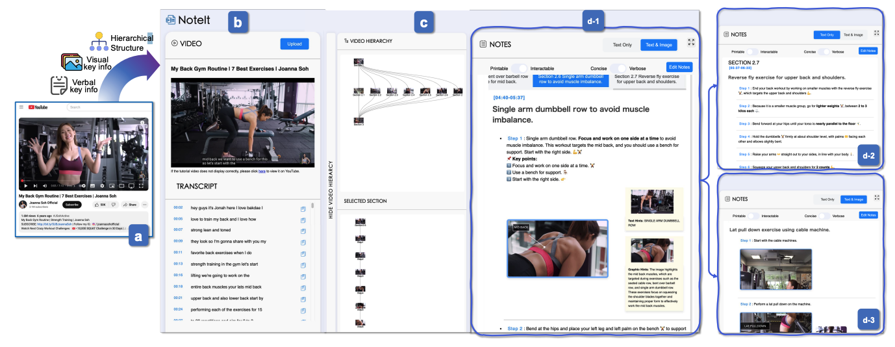
Task: Toggle Concise/Verbose in lat pull down panel
Action: coord(823,215)
